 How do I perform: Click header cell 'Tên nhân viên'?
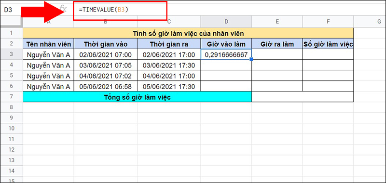coord(49,44)
